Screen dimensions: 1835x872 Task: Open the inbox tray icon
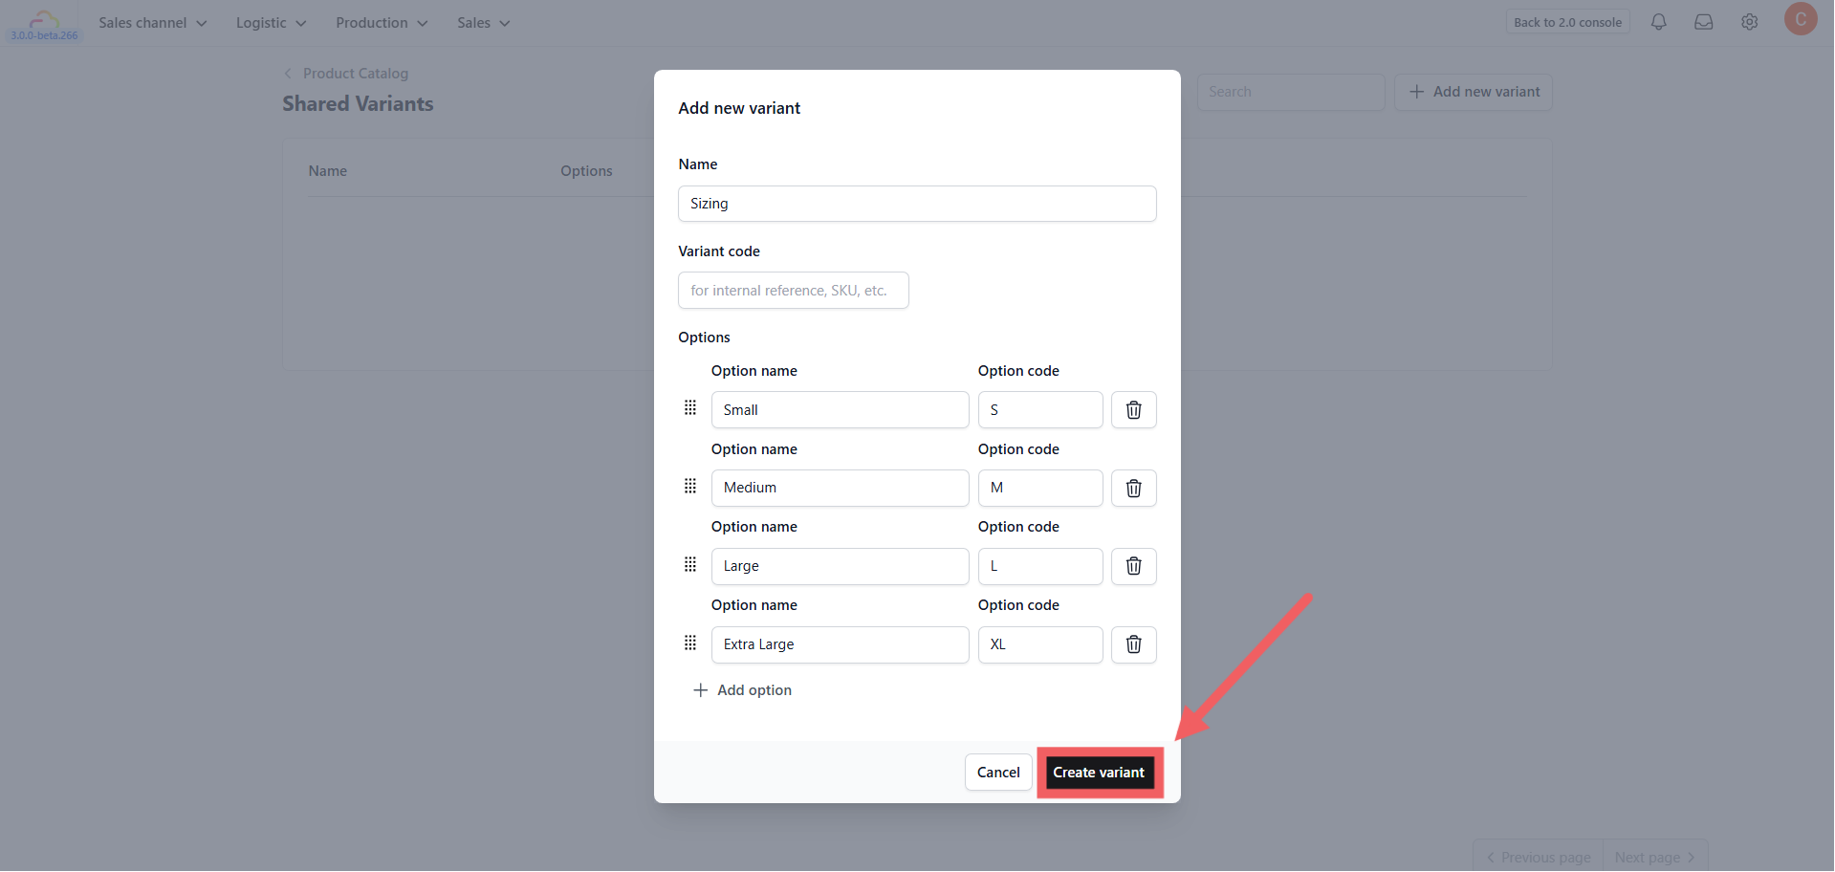tap(1703, 22)
